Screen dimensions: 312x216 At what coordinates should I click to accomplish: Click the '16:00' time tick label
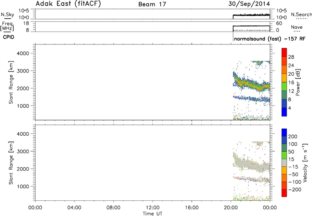click(x=191, y=208)
